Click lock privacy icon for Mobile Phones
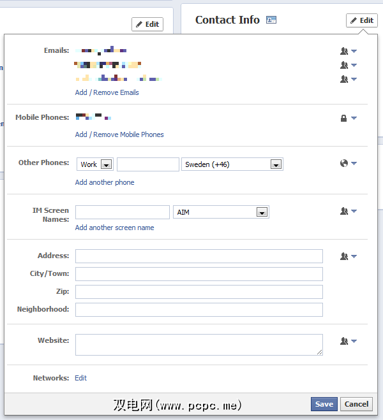This screenshot has height=420, width=383. click(348, 118)
